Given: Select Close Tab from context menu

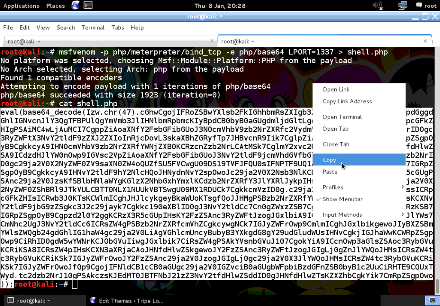Looking at the screenshot, I should (359, 144).
